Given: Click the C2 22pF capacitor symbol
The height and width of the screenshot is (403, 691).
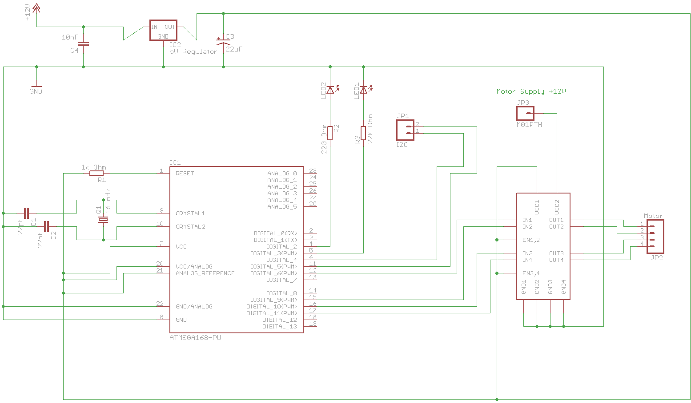Looking at the screenshot, I should [46, 226].
